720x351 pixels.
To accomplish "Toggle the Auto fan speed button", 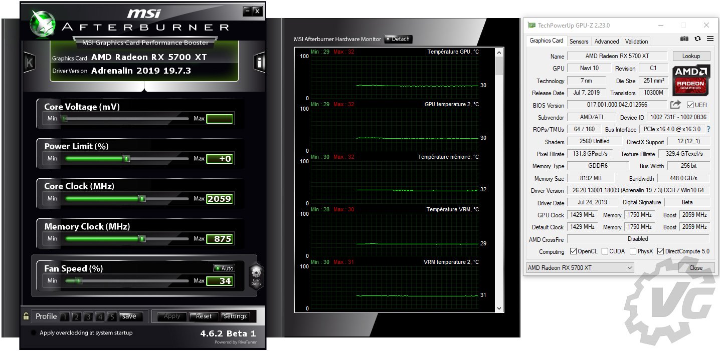I will coord(224,268).
